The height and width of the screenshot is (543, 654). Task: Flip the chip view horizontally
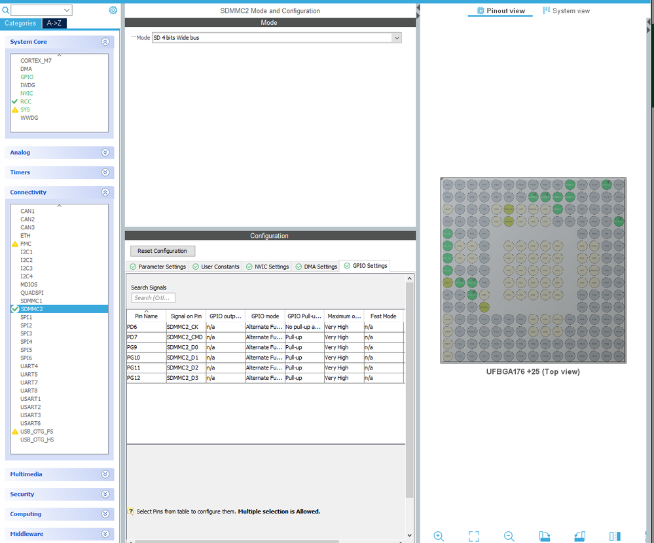point(615,536)
